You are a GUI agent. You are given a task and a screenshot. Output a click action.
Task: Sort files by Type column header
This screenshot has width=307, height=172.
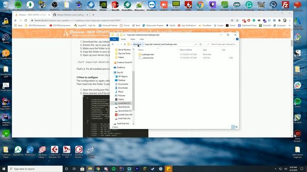[x=205, y=50]
